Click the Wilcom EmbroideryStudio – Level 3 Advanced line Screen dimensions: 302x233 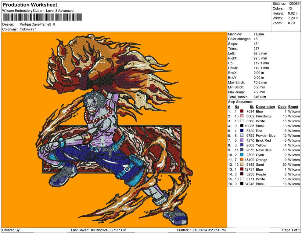coord(38,11)
